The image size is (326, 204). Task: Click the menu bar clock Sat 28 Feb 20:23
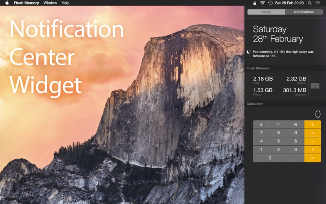pos(289,3)
